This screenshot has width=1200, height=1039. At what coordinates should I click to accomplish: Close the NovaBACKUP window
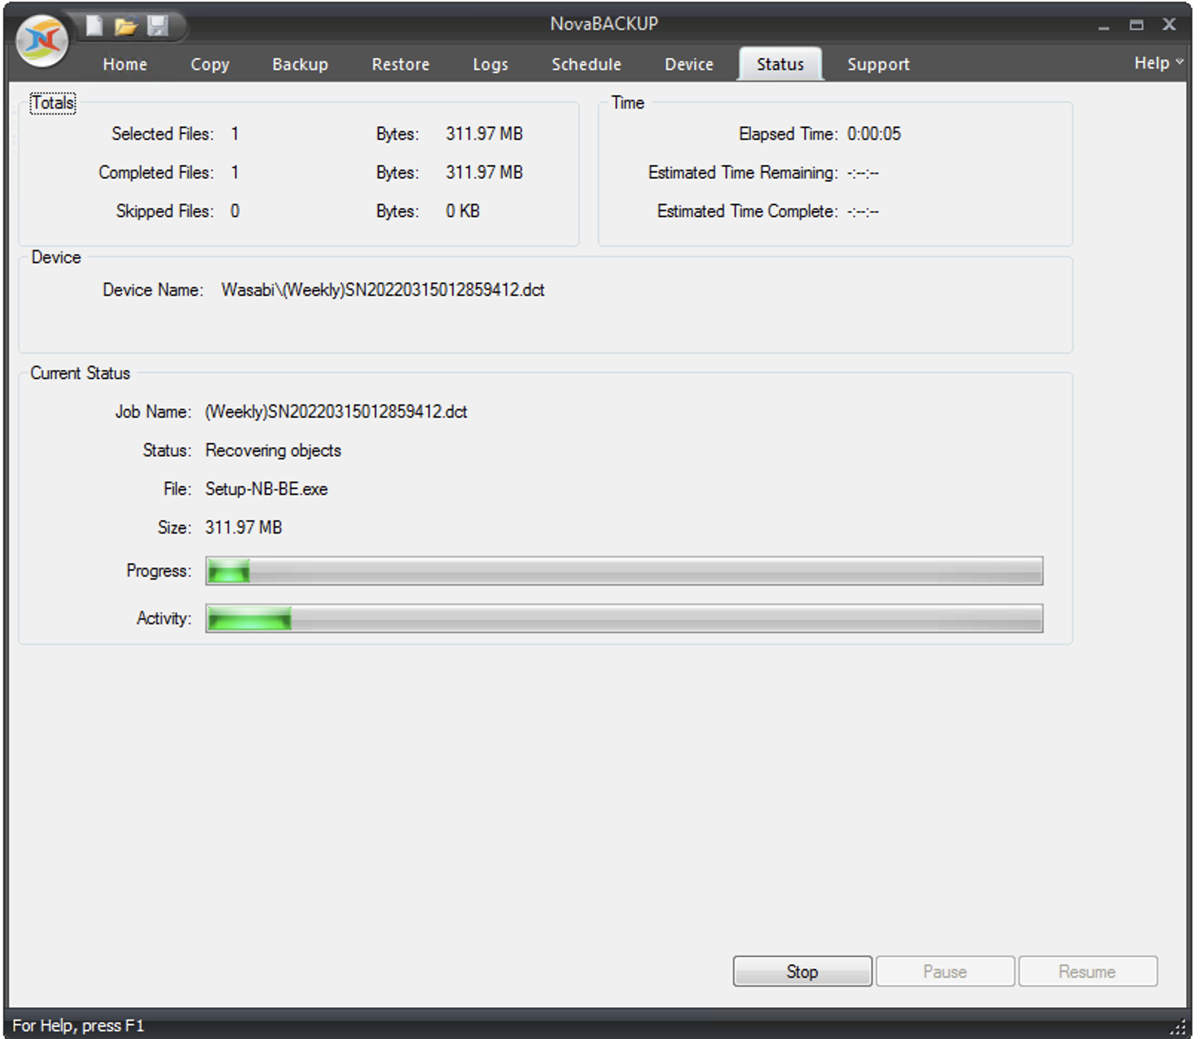point(1170,25)
